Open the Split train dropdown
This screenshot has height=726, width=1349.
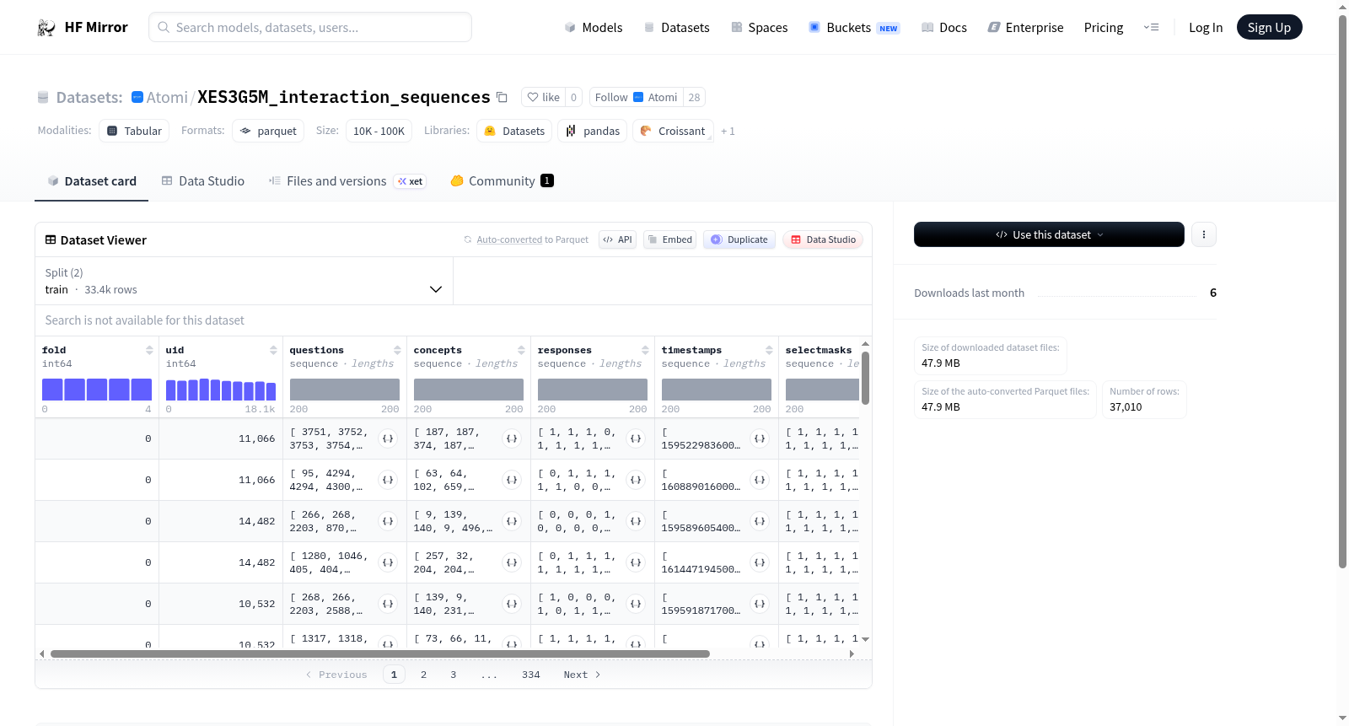tap(244, 281)
